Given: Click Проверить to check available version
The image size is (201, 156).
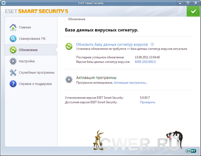Looking at the screenshot, I should pos(148,102).
